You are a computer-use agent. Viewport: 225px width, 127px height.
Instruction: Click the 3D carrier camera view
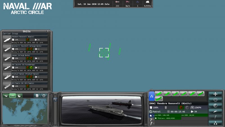101,108
